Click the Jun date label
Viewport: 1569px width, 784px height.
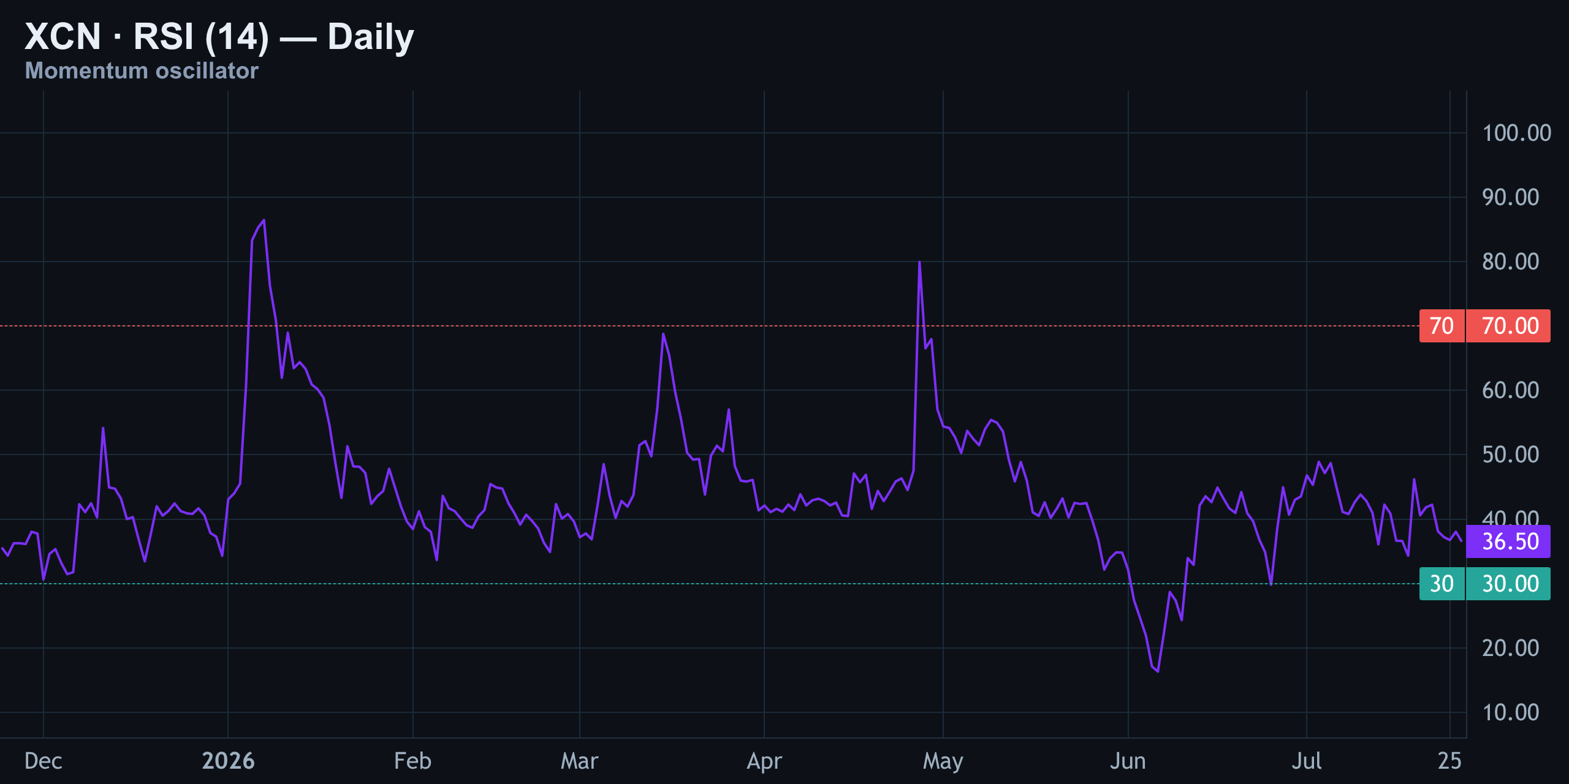(1128, 761)
